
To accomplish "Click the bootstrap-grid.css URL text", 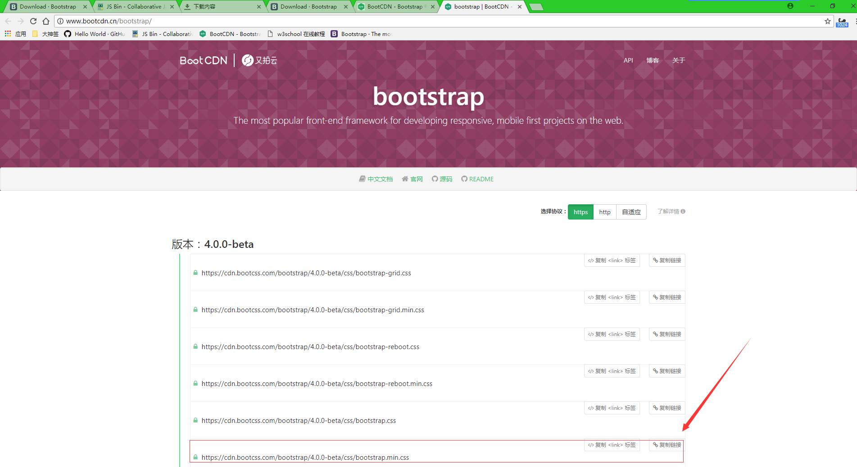I will [x=306, y=273].
